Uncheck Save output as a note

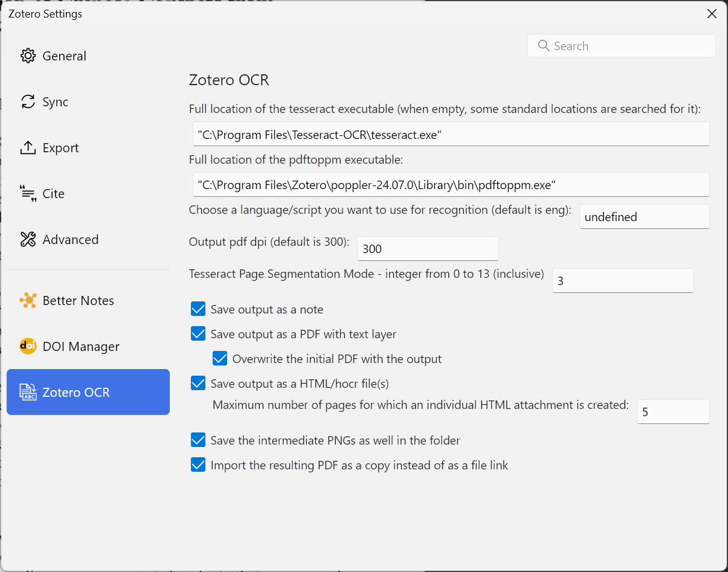click(x=198, y=309)
